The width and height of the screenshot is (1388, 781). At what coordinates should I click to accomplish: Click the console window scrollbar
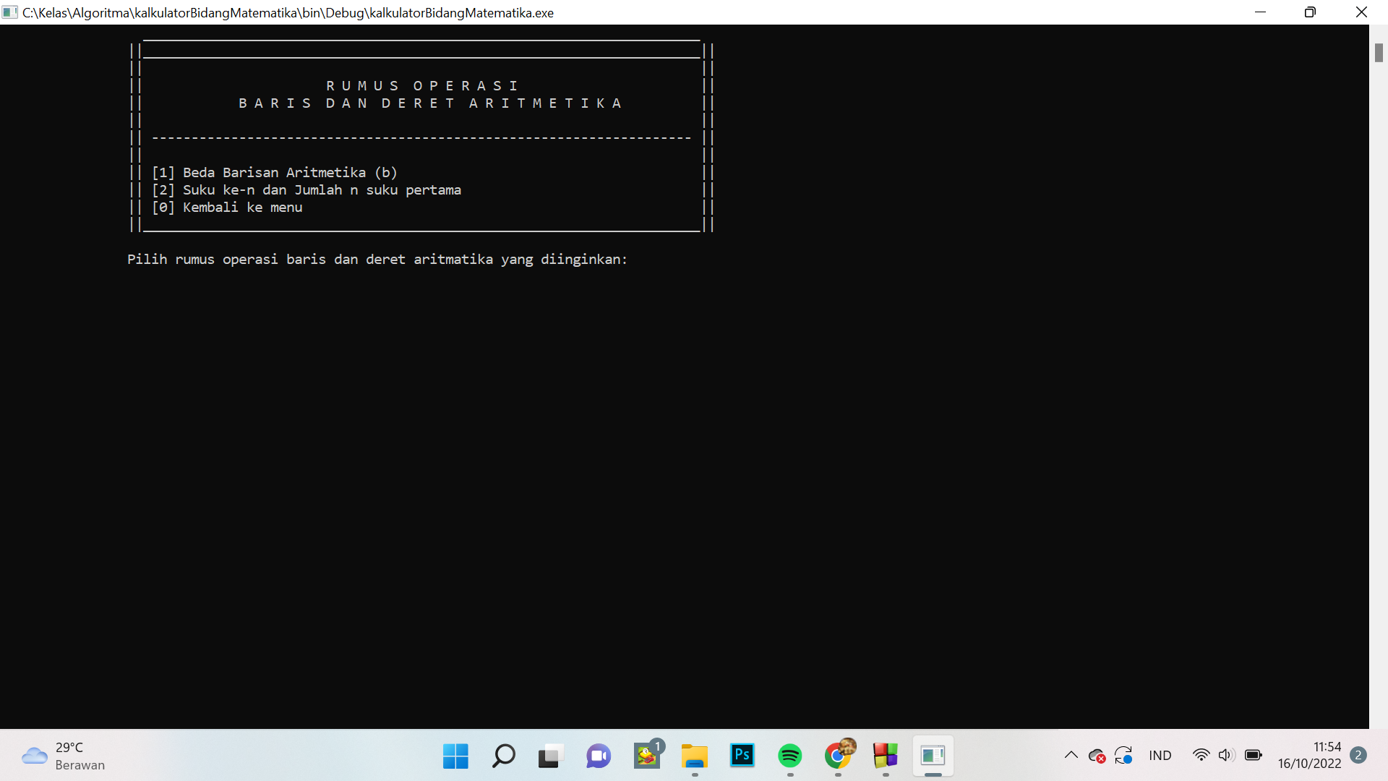(x=1379, y=53)
